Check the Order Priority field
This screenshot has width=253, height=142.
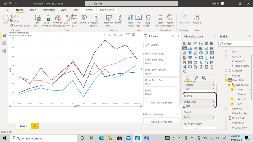point(226,113)
